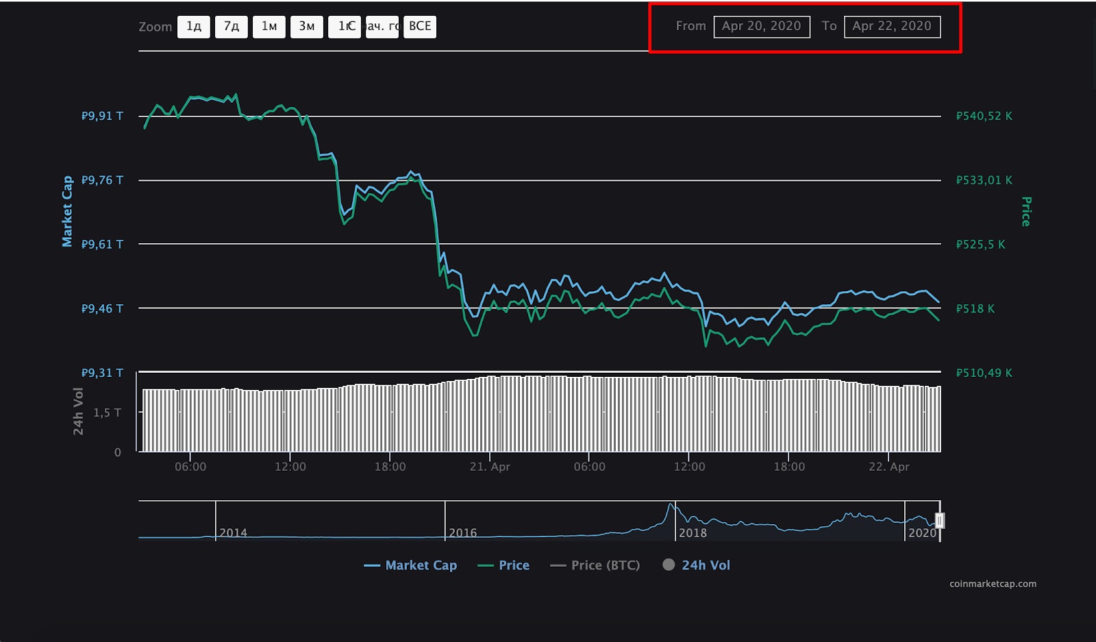This screenshot has height=642, width=1096.
Task: Select the 3м zoom range button
Action: (x=307, y=27)
